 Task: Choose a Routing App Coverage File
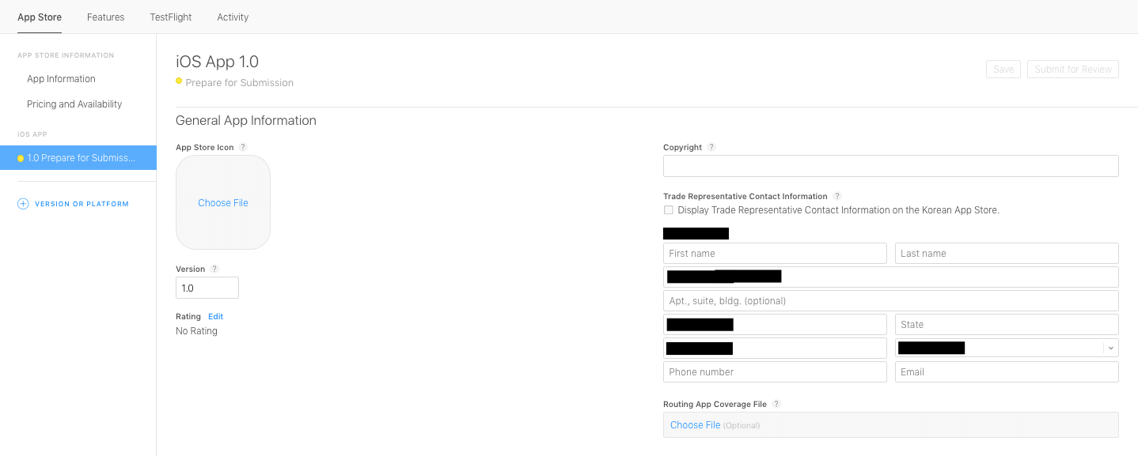[695, 425]
